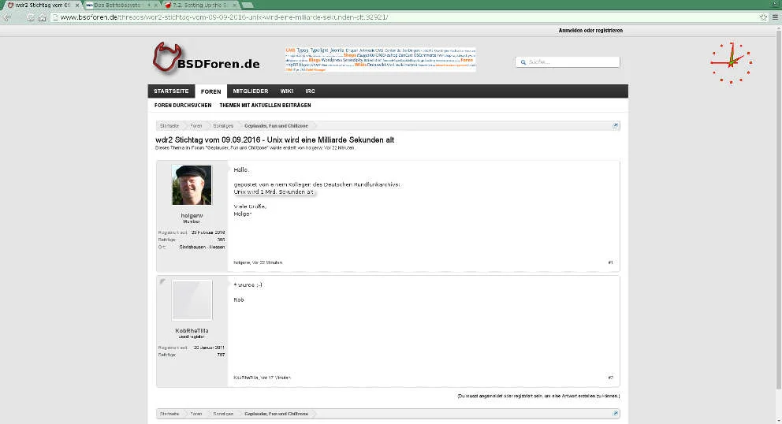Close the second browser tab
The width and height of the screenshot is (782, 424).
point(156,5)
